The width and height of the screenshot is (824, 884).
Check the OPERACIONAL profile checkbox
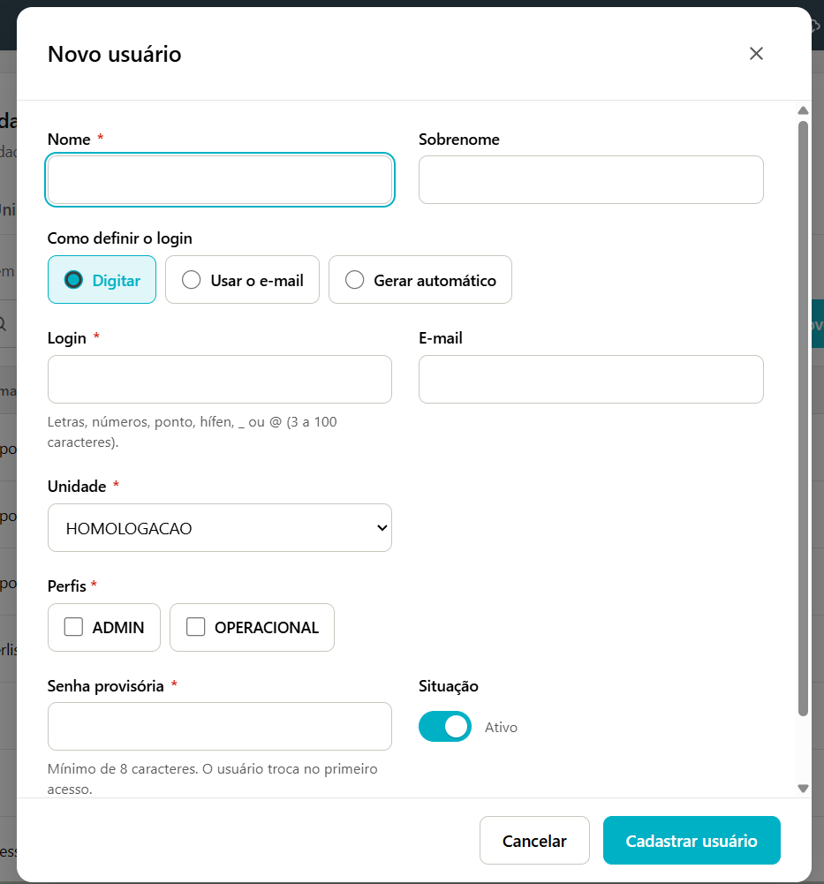point(196,627)
